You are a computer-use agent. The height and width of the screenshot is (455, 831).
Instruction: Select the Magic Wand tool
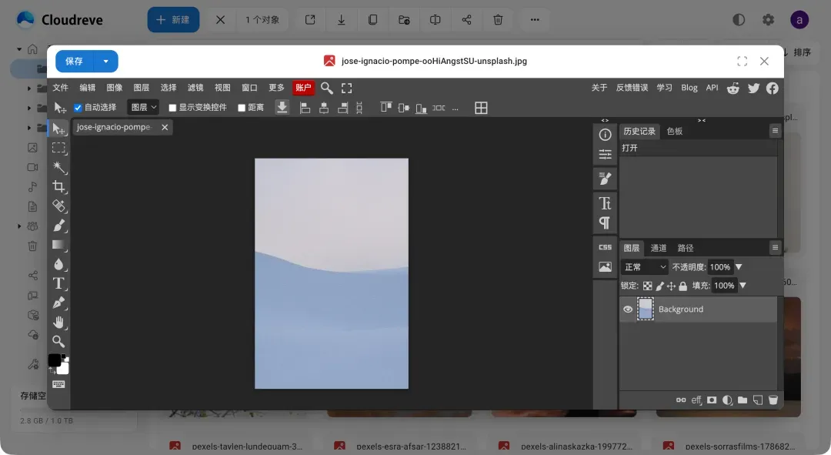pyautogui.click(x=59, y=167)
